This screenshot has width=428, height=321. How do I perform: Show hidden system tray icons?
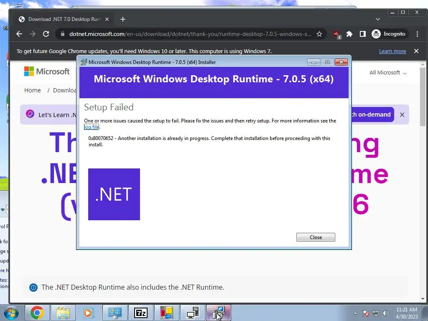coord(355,313)
